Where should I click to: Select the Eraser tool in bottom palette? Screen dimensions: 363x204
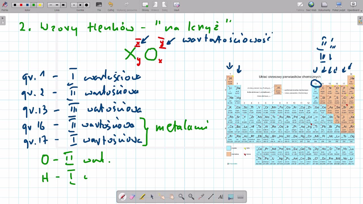tap(132, 197)
